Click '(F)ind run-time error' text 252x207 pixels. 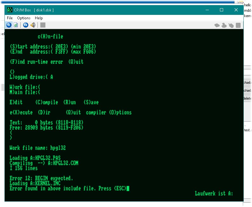pyautogui.click(x=36, y=62)
